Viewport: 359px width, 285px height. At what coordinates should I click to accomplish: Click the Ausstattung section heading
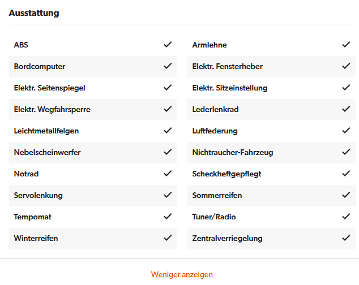click(x=34, y=13)
